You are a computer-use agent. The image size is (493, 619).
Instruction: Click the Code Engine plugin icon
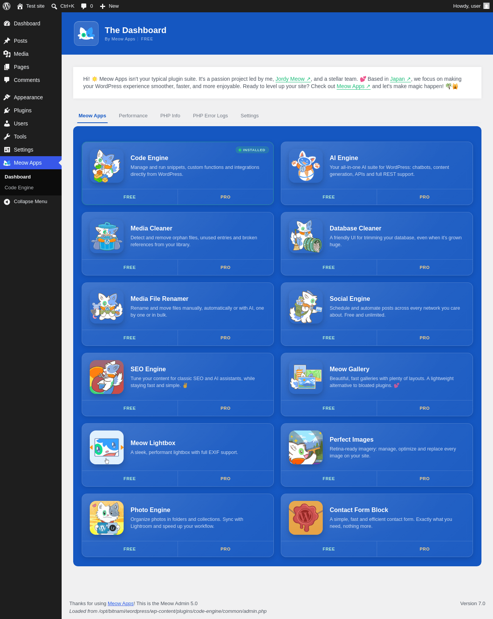(107, 166)
